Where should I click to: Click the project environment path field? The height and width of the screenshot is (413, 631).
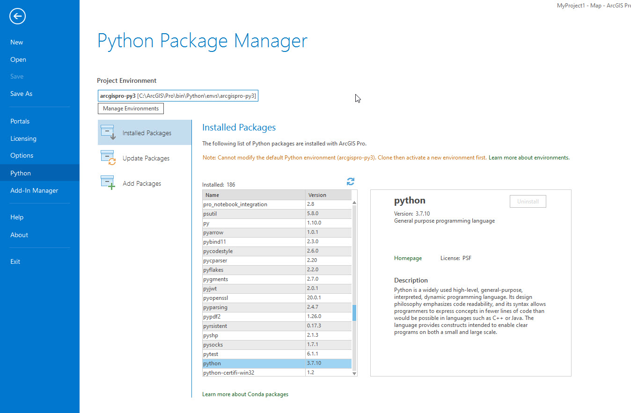(178, 96)
